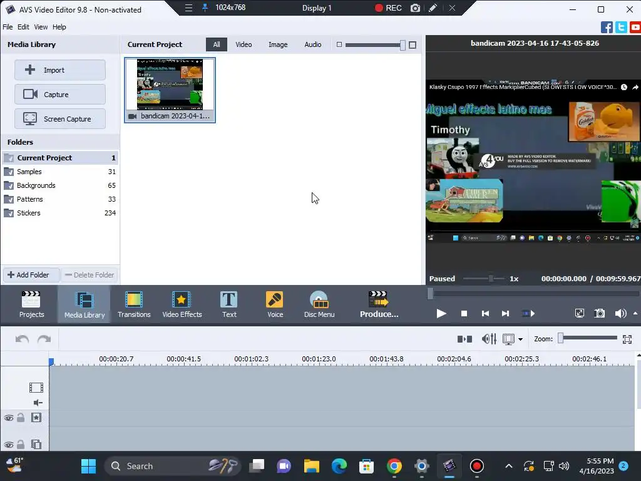This screenshot has height=481, width=641.
Task: Click the Undo arrow
Action: 22,339
